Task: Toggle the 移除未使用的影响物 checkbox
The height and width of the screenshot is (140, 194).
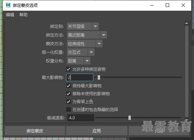Action: tap(69, 94)
